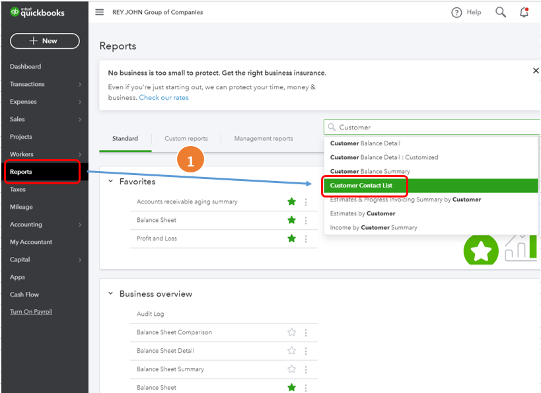Open the search magnifier icon
The width and height of the screenshot is (541, 393).
coord(501,13)
